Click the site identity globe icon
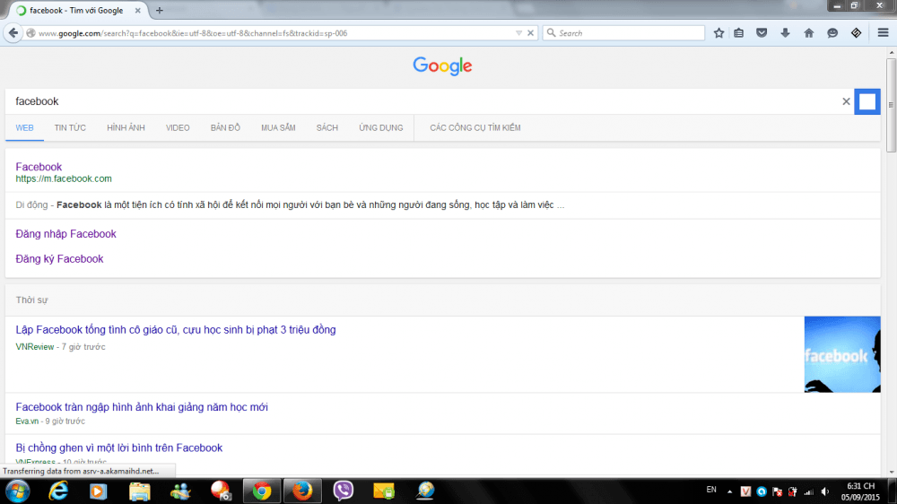Screen dimensions: 897x504 (x=30, y=33)
